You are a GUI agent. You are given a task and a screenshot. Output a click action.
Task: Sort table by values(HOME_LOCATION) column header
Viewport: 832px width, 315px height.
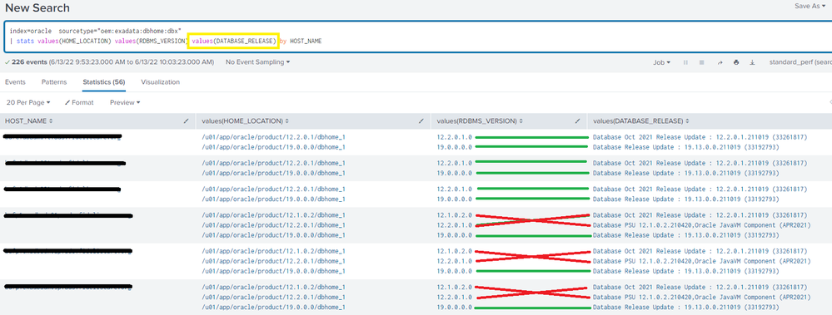click(245, 121)
